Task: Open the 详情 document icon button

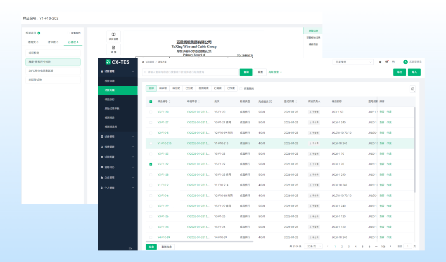Action: (x=113, y=49)
